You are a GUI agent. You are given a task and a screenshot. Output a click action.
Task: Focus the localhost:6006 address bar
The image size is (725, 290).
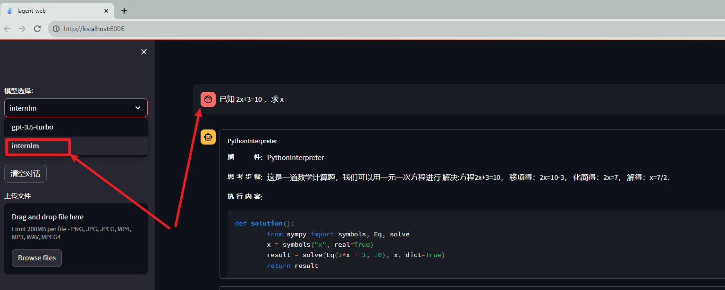click(x=386, y=29)
